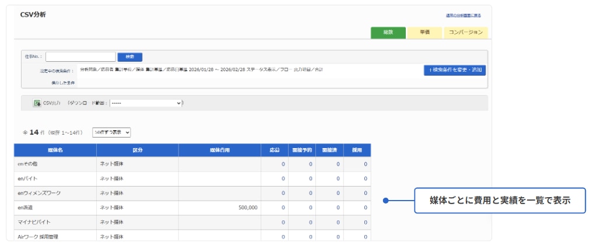590x249 pixels.
Task: Select the enウィメンズワーク media name cell
Action: point(55,194)
